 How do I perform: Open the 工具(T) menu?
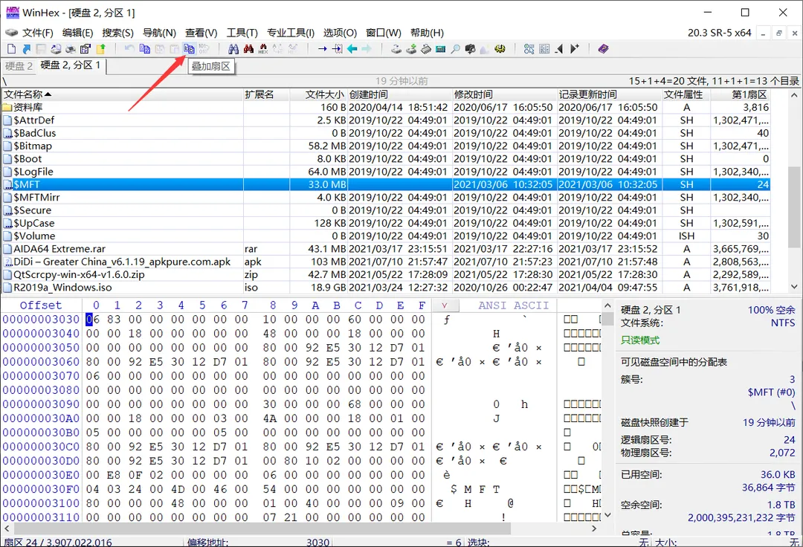click(x=242, y=33)
